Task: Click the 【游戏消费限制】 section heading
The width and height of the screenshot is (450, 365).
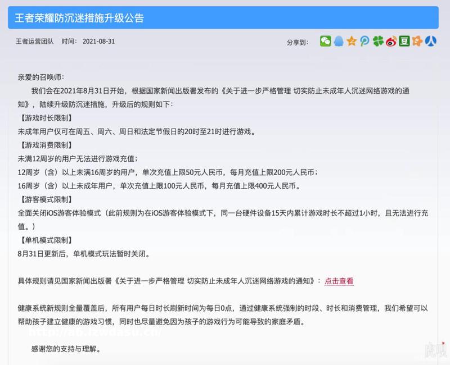Action: pyautogui.click(x=46, y=145)
